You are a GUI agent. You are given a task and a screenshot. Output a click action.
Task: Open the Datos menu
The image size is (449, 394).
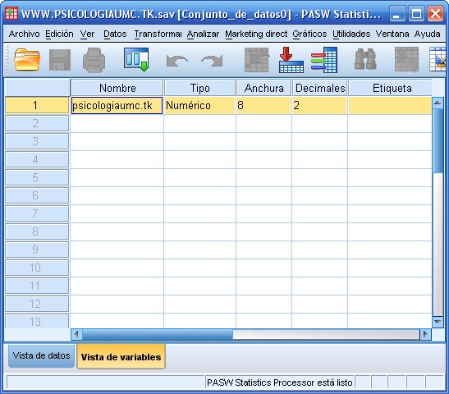[x=115, y=34]
